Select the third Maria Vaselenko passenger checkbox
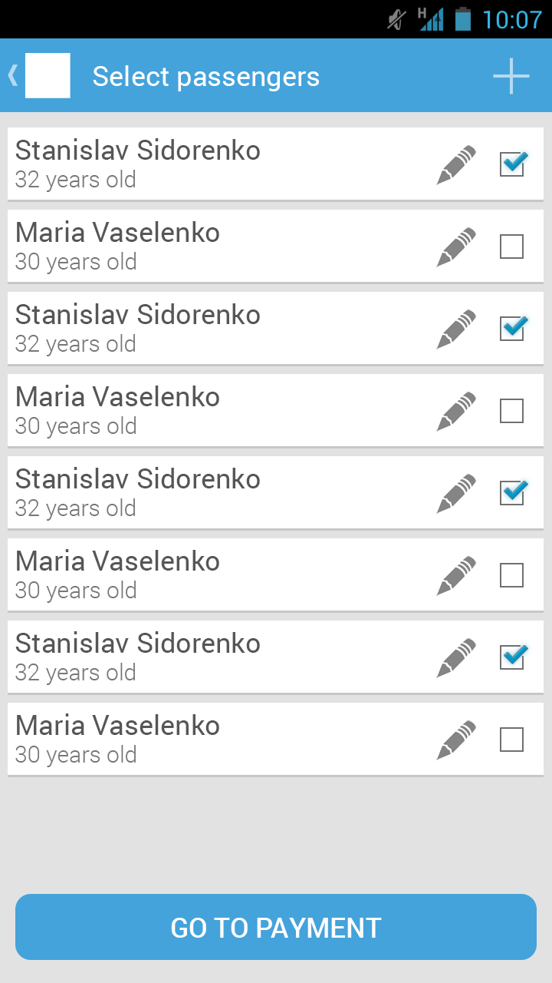Viewport: 552px width, 983px height. click(x=511, y=575)
